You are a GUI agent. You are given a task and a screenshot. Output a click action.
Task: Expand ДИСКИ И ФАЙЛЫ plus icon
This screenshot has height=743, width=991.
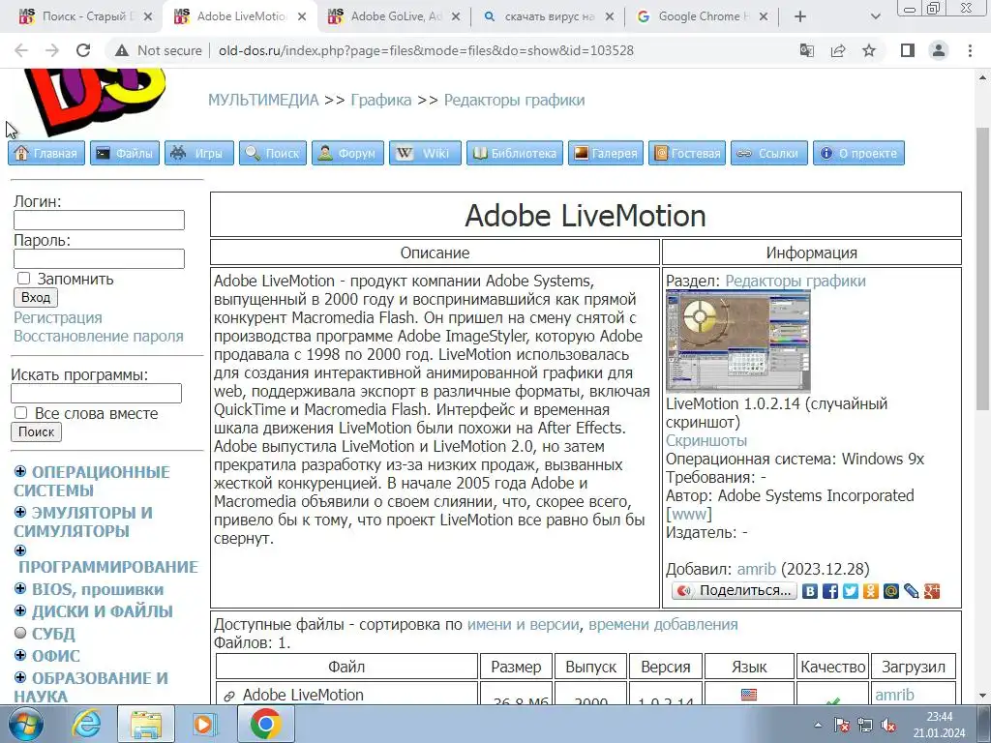click(x=20, y=610)
